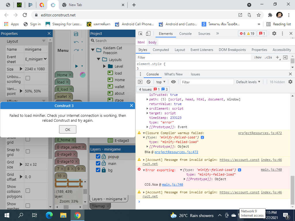Open DevTools settings gear
This screenshot has height=221, width=295.
tap(274, 33)
